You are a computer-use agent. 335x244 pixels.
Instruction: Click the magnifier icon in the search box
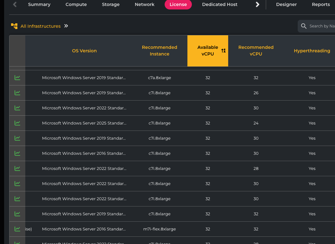pos(304,26)
